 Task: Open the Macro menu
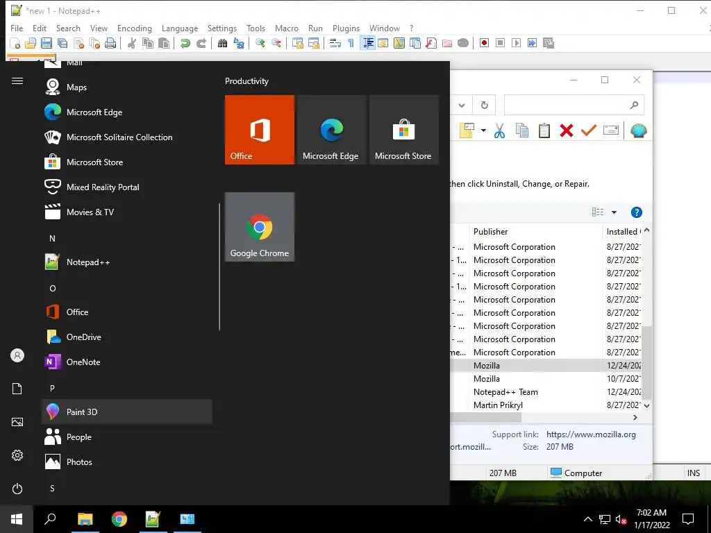tap(287, 28)
